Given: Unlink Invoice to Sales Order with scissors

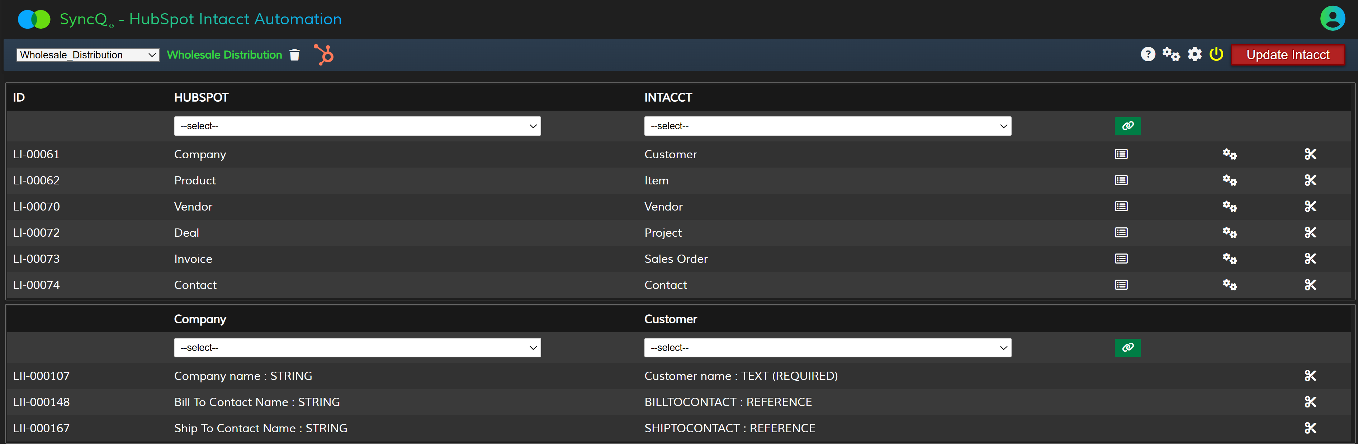Looking at the screenshot, I should pos(1310,259).
